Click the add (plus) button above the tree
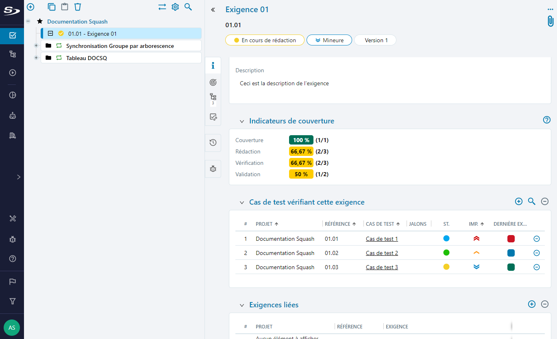The image size is (557, 339). pos(30,6)
